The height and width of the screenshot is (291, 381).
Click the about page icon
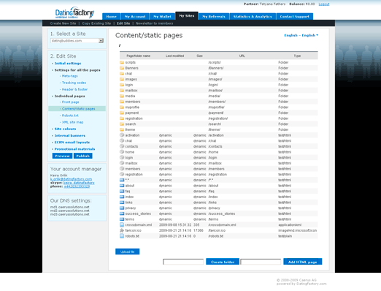pyautogui.click(x=122, y=186)
